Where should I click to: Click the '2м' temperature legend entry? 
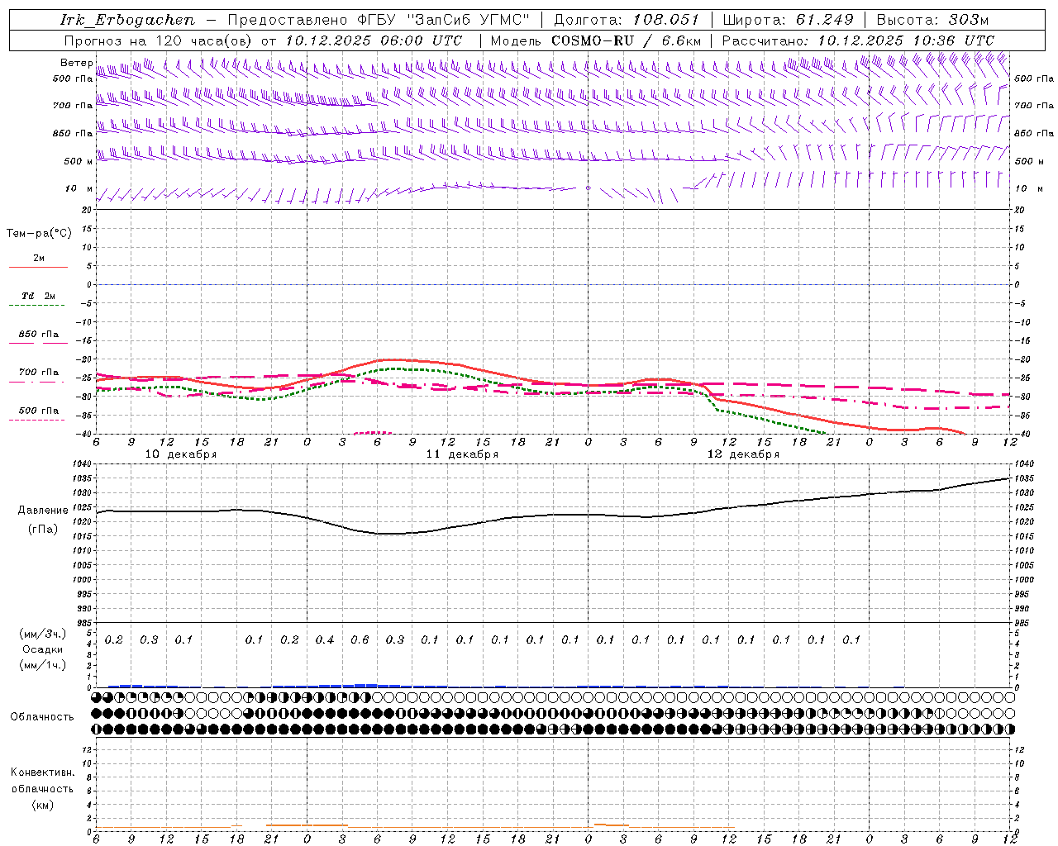(39, 259)
